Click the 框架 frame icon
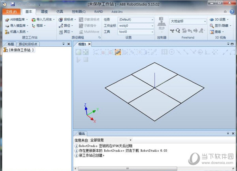This screenshot has height=171, width=237. [34, 26]
